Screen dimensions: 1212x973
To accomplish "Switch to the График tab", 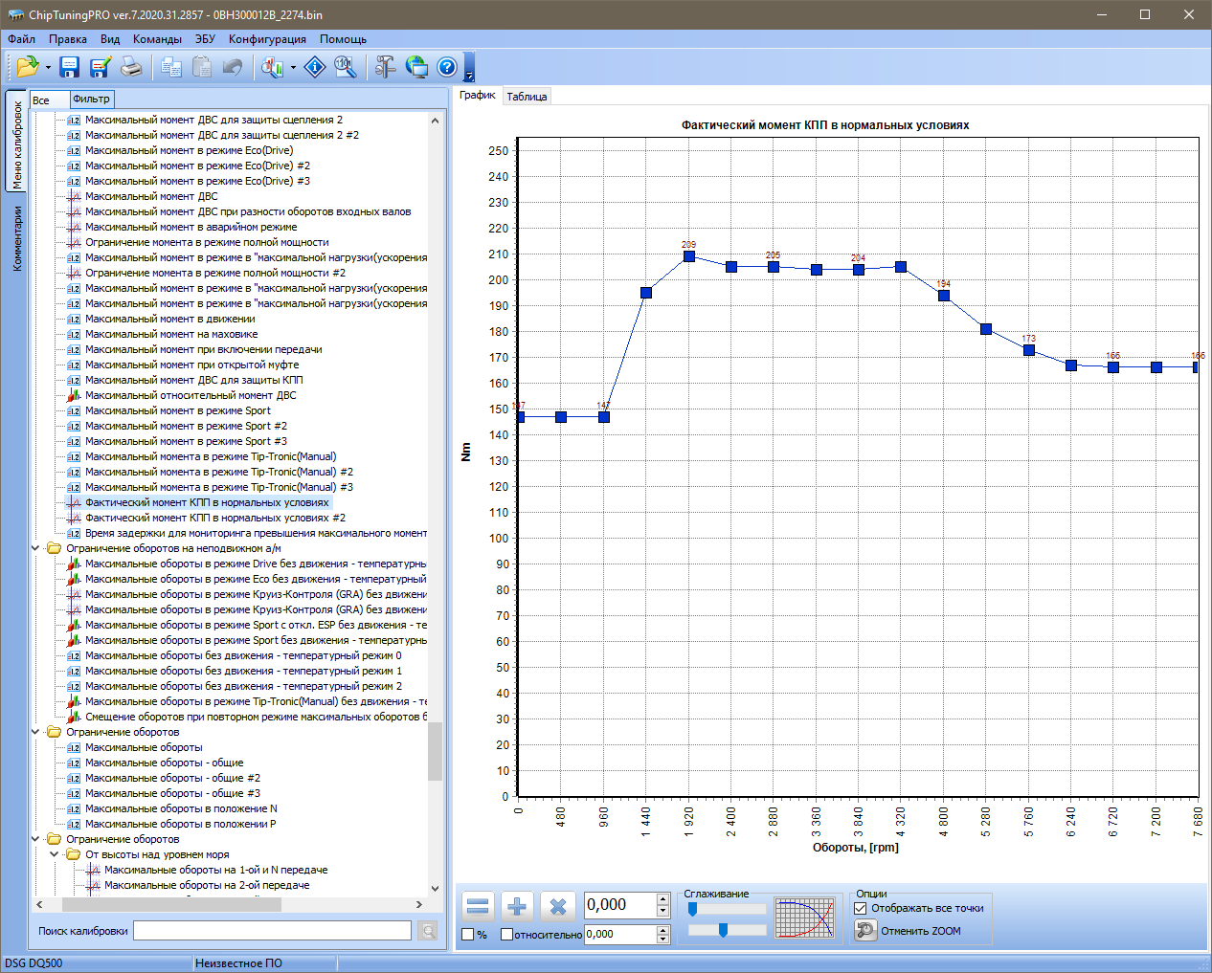I will (x=477, y=96).
